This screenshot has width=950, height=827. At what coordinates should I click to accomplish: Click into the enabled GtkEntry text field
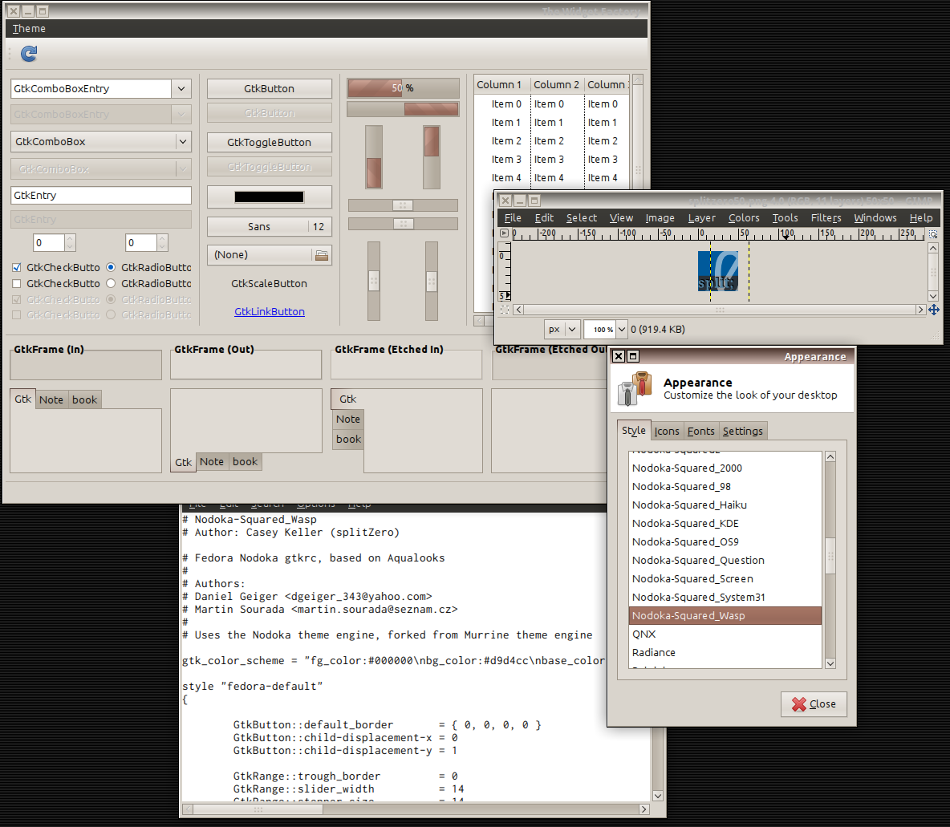[100, 195]
